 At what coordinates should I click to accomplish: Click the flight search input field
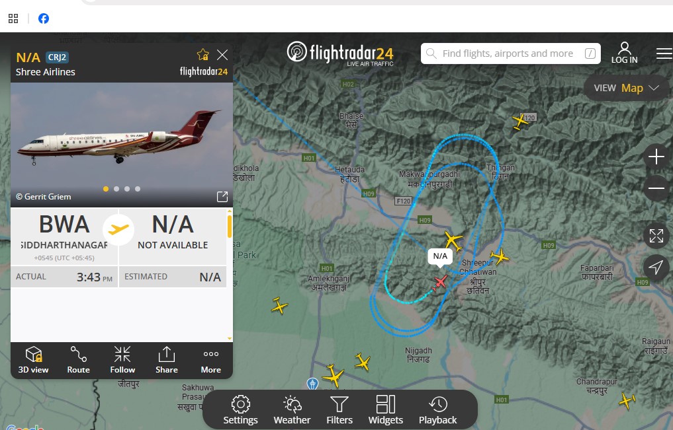coord(510,54)
